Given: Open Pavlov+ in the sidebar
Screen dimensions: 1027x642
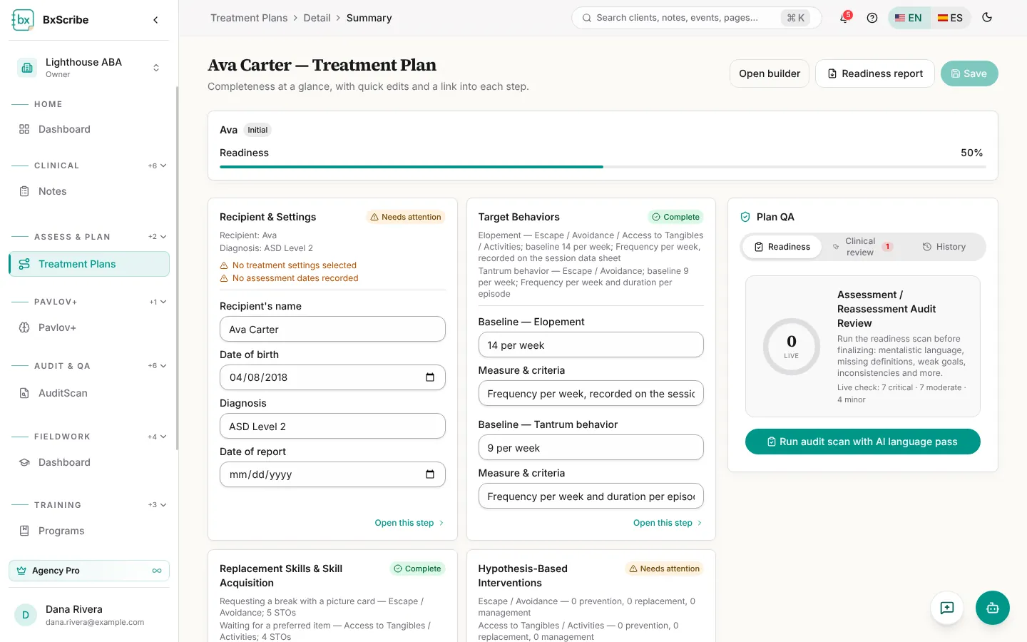Looking at the screenshot, I should [x=89, y=327].
